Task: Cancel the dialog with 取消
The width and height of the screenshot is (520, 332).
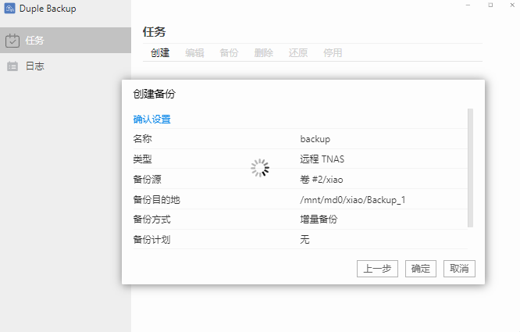Action: (x=459, y=269)
